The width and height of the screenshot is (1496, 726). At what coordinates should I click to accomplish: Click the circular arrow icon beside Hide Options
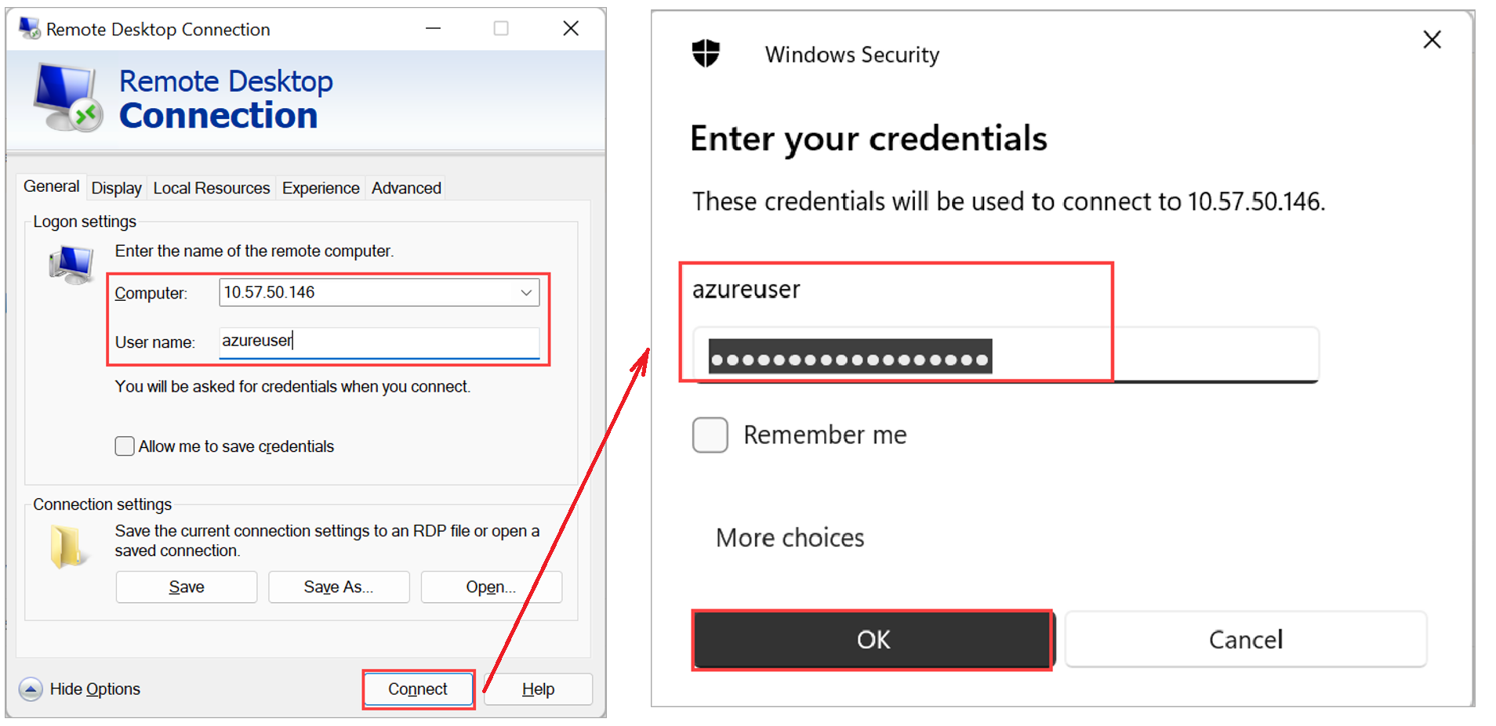tap(30, 688)
